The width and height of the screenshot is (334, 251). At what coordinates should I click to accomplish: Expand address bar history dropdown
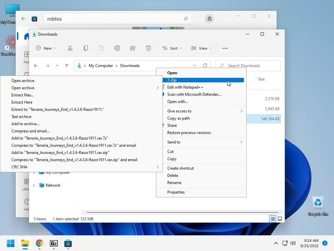(194, 65)
